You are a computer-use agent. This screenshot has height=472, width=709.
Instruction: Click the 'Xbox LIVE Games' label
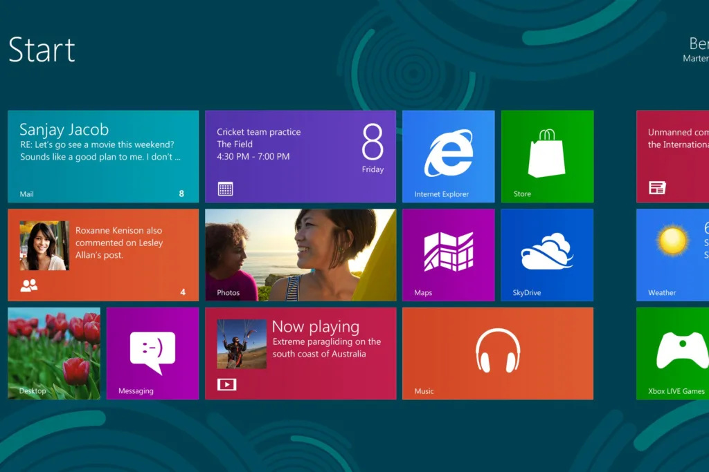click(676, 391)
